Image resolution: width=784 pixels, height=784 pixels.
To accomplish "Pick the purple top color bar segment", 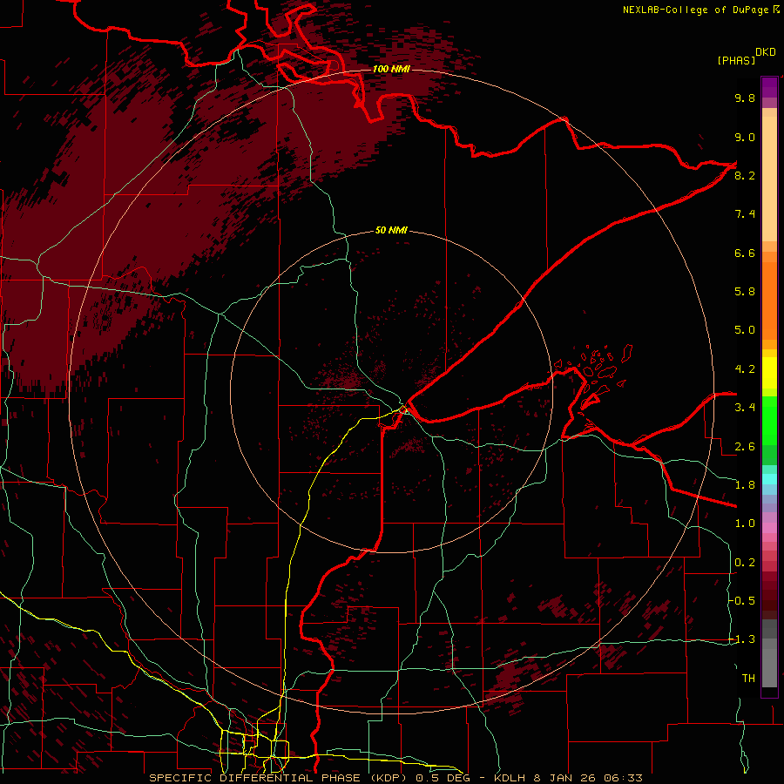I will [769, 87].
